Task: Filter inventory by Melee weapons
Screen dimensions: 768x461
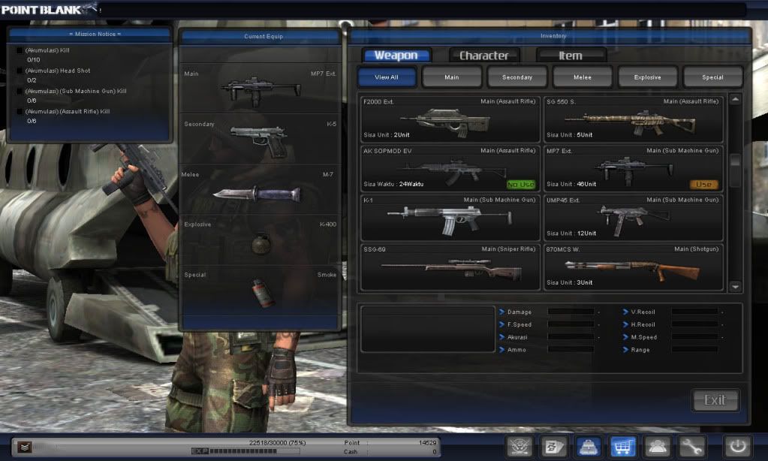Action: coord(583,77)
